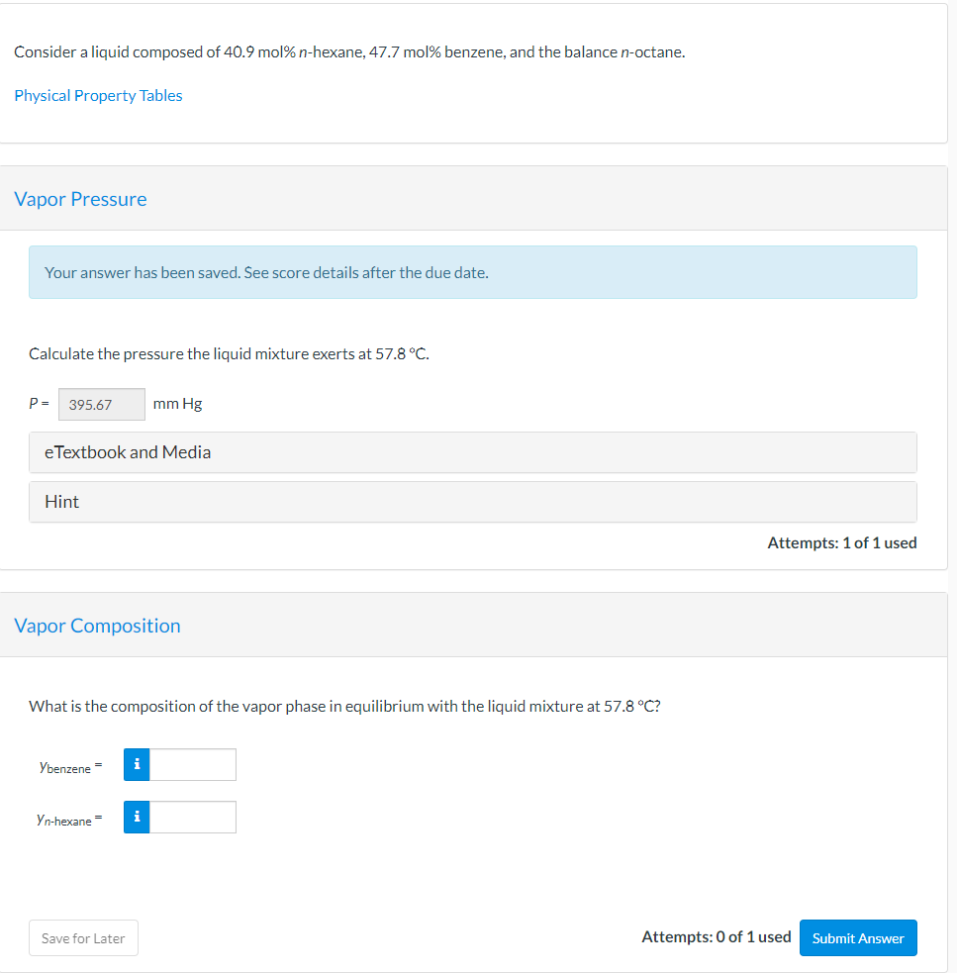Click the info icon beside the benzene field
This screenshot has height=973, width=957.
[137, 764]
